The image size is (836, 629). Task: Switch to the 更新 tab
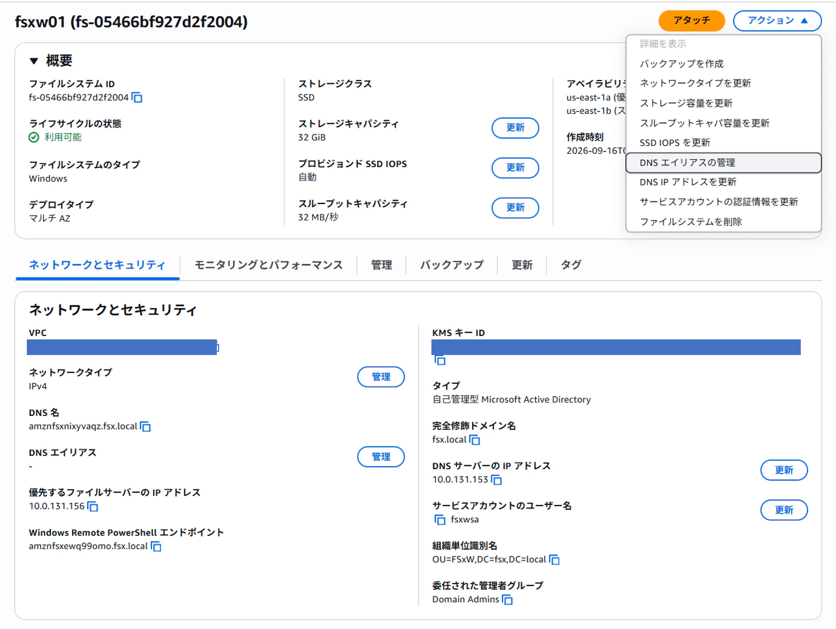522,265
